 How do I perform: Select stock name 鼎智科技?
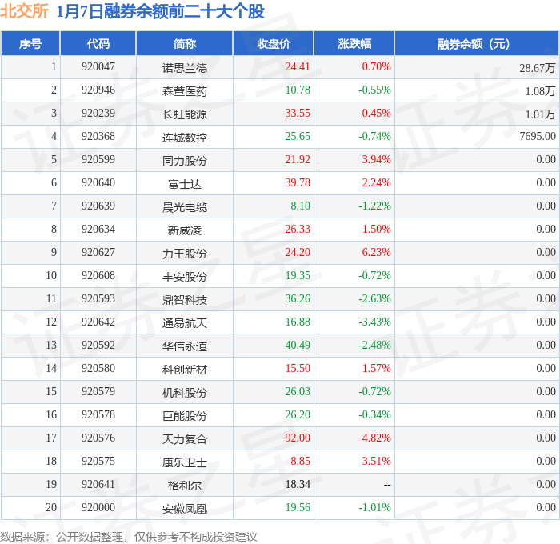[x=185, y=300]
